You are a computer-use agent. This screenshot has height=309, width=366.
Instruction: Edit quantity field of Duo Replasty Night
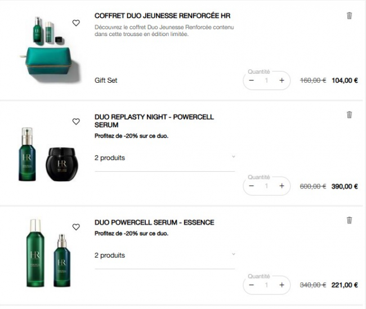coord(266,186)
